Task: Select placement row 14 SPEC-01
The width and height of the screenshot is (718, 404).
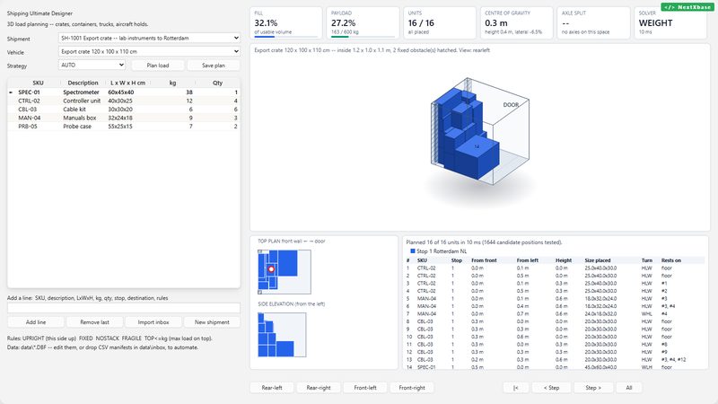Action: tap(555, 367)
